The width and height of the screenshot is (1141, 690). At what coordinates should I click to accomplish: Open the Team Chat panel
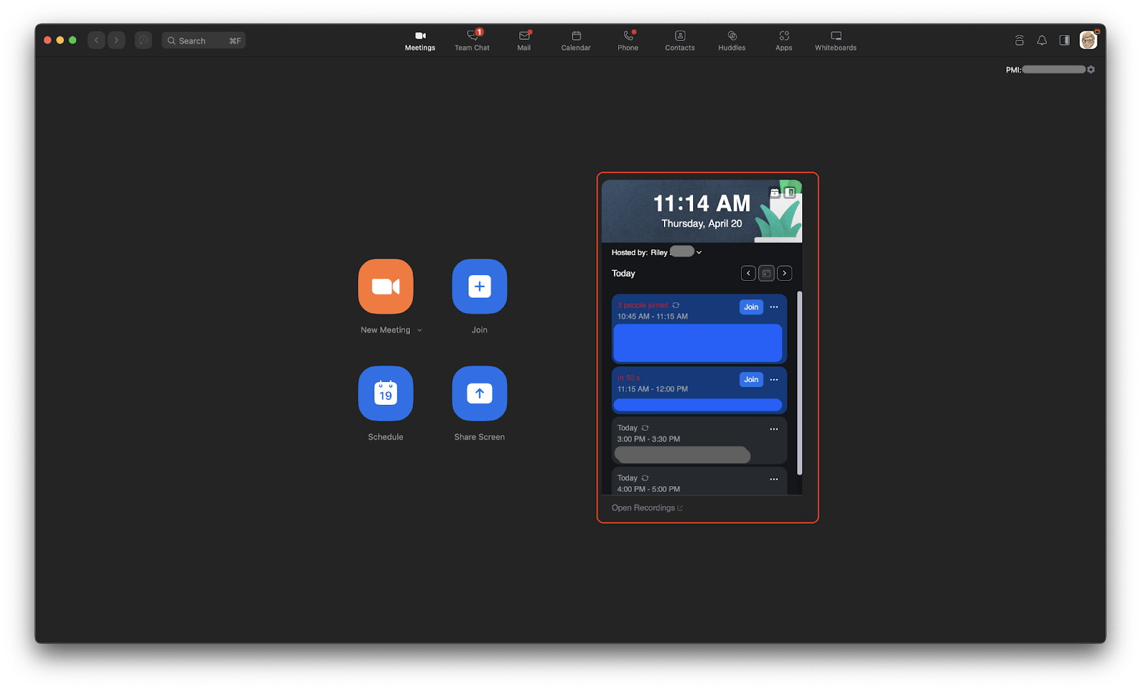pos(471,40)
